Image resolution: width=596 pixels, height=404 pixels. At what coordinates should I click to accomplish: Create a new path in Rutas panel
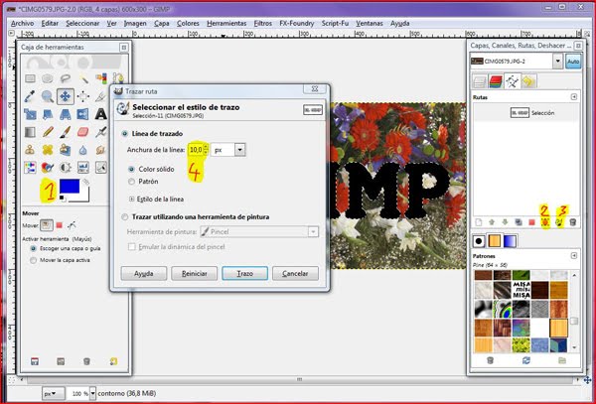(479, 222)
